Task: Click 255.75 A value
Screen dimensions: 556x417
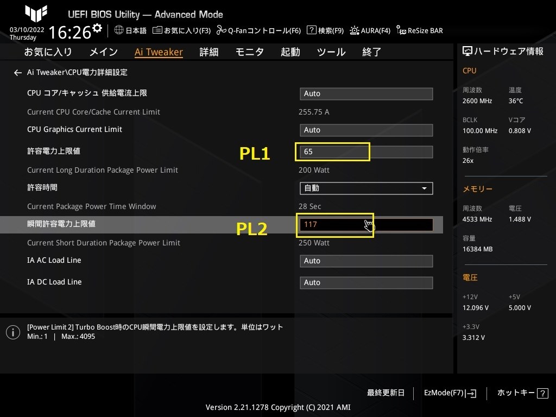Action: (314, 112)
